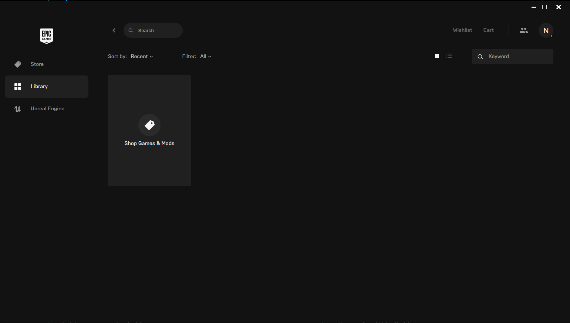Switch to grid view
The width and height of the screenshot is (570, 323).
[x=437, y=56]
